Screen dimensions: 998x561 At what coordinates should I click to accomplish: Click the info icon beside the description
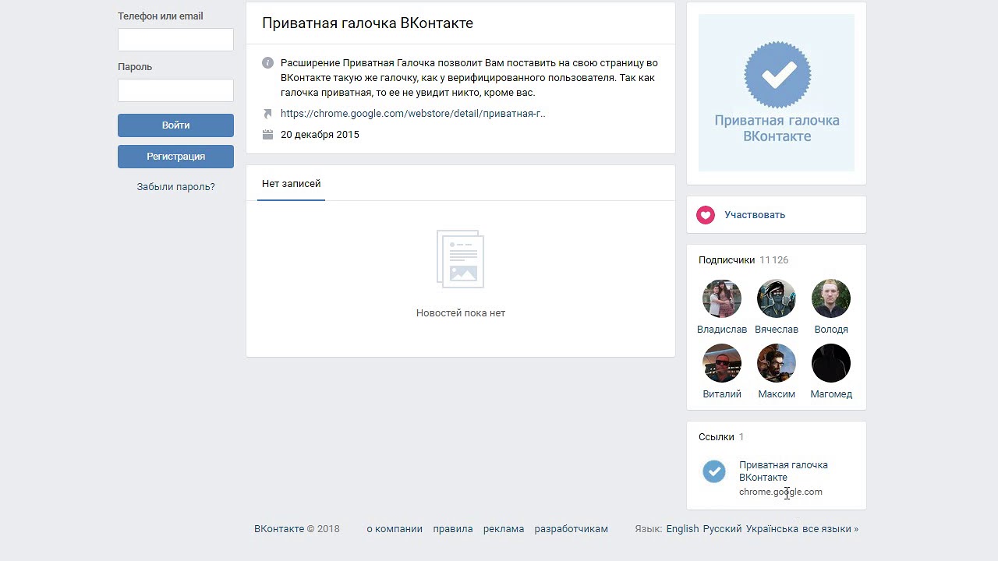pos(268,62)
